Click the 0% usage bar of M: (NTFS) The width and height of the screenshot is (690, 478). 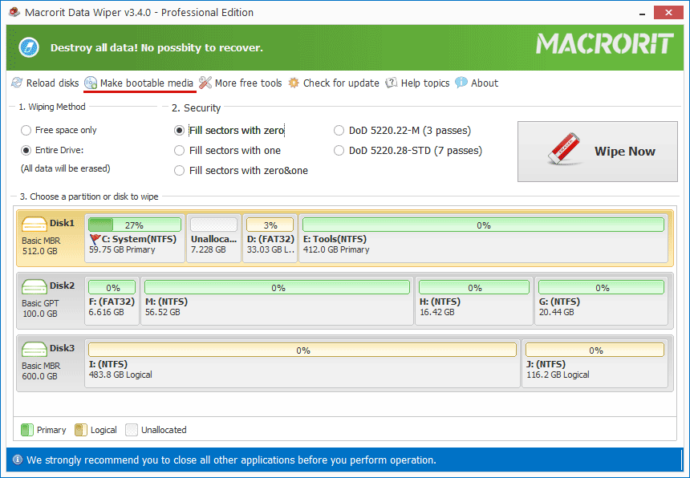point(278,288)
